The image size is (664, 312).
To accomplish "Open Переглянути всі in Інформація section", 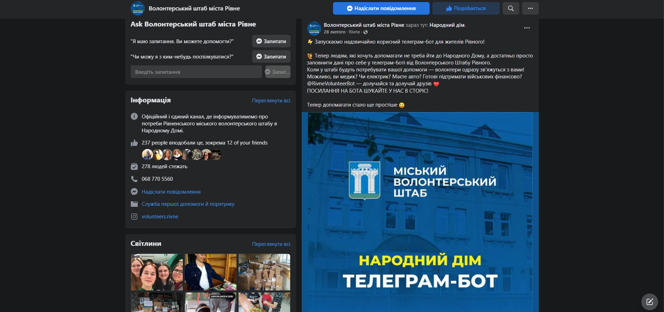I will [271, 101].
